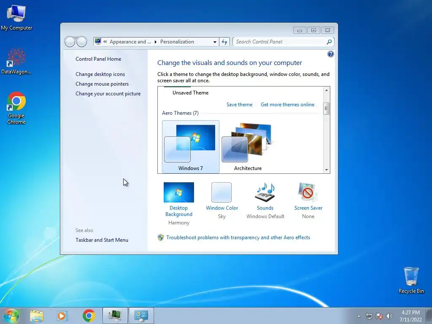
Task: Click the breadcrumb arrow before Personalization
Action: 156,42
